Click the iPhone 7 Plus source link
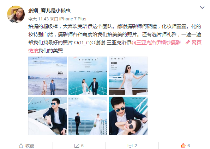This screenshot has width=210, height=149. click(73, 19)
